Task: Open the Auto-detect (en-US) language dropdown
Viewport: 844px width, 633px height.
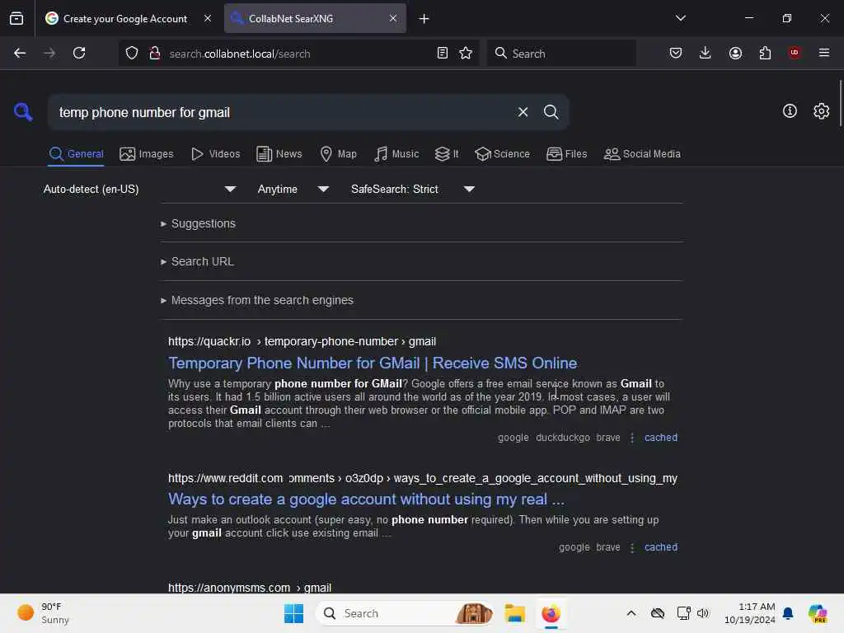Action: tap(140, 189)
